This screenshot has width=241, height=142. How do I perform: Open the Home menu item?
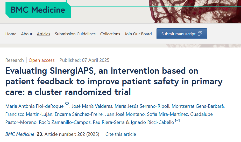[11, 34]
